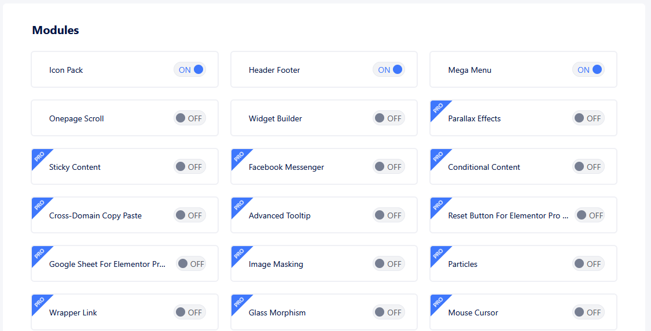651x331 pixels.
Task: Disable the Header Footer module switch
Action: point(389,70)
